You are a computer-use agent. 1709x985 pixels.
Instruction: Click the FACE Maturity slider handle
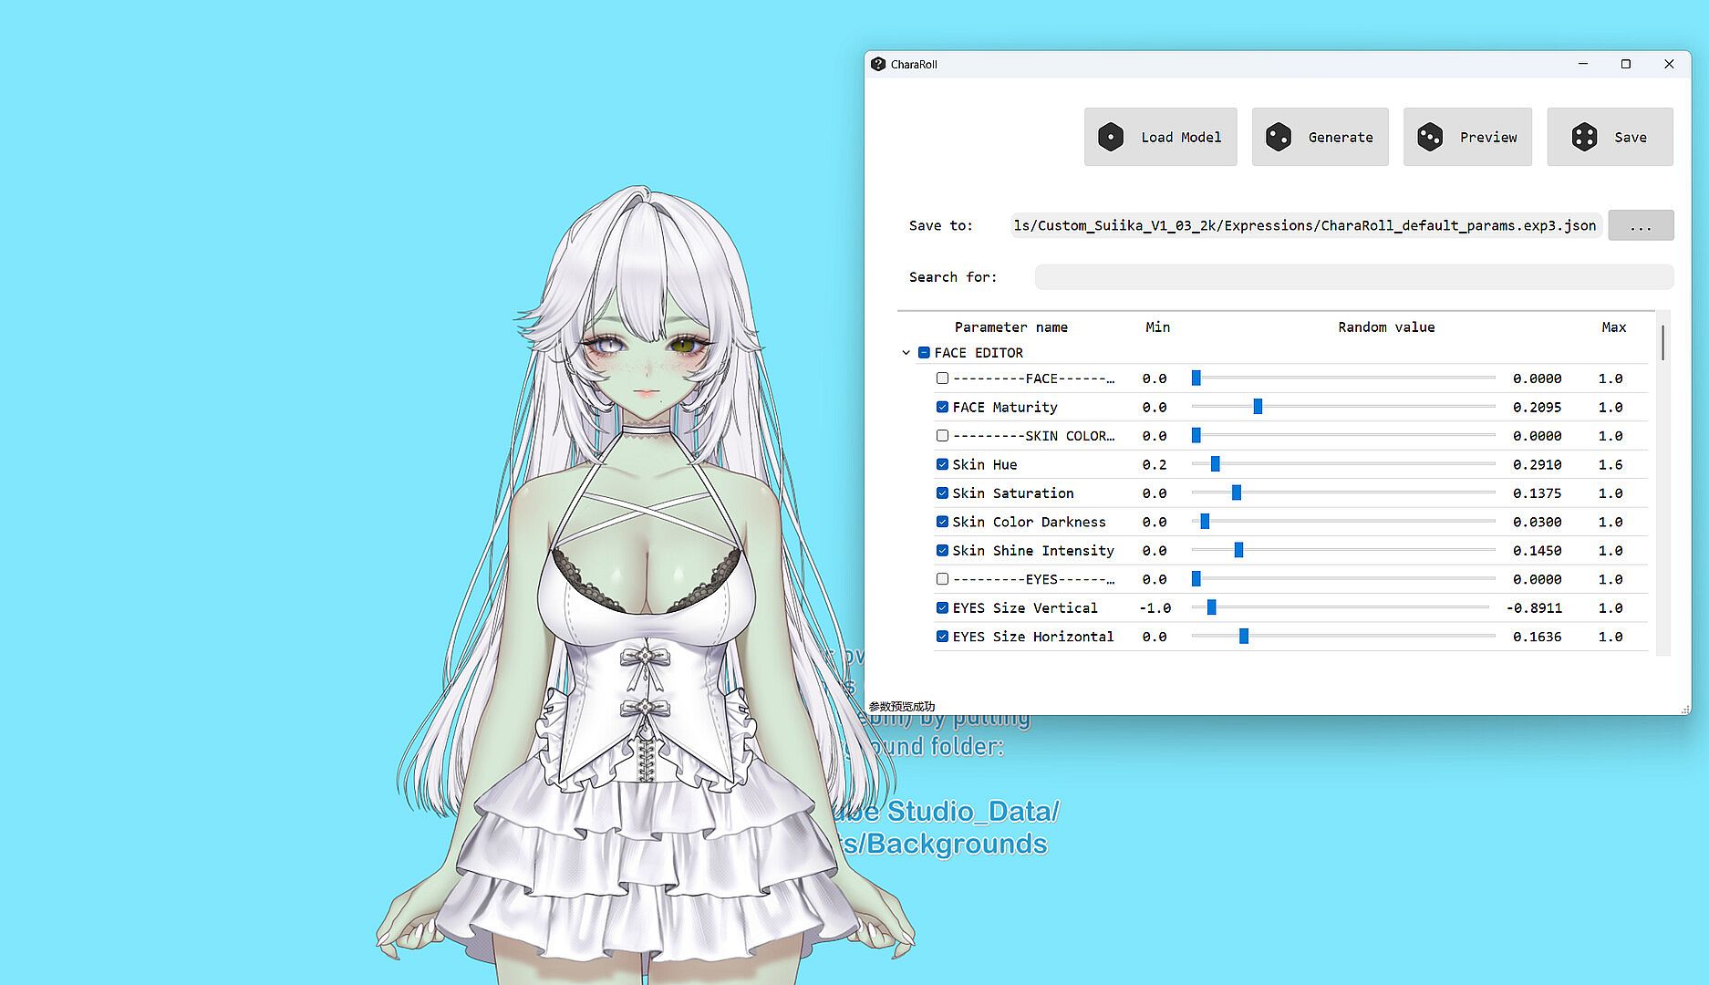point(1258,407)
